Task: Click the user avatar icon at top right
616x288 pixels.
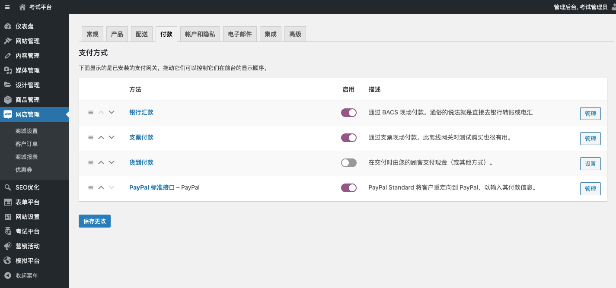Action: point(614,7)
